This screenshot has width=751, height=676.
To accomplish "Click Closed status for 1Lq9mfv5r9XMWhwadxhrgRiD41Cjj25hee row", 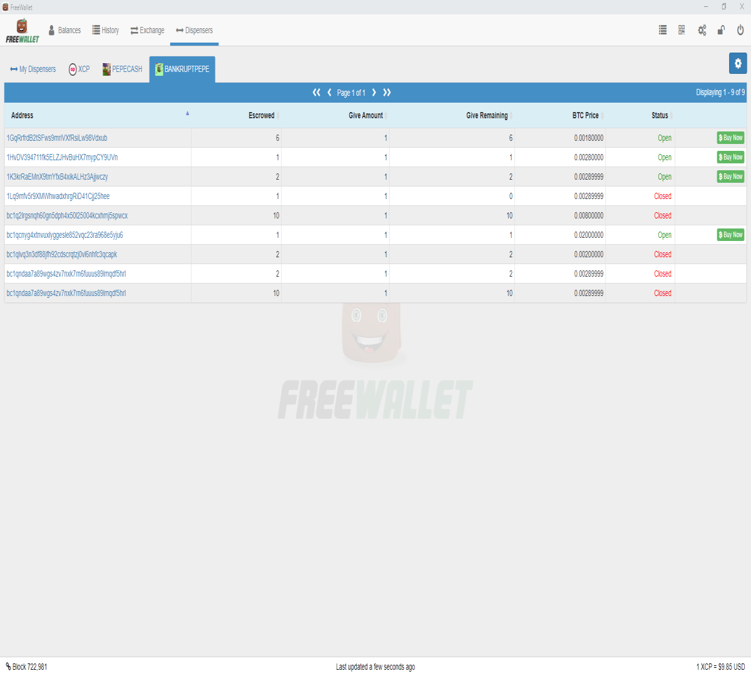I will pos(663,196).
